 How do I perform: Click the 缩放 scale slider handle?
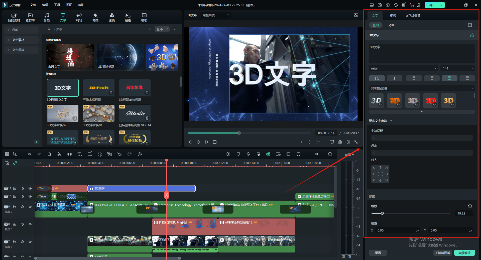[382, 213]
